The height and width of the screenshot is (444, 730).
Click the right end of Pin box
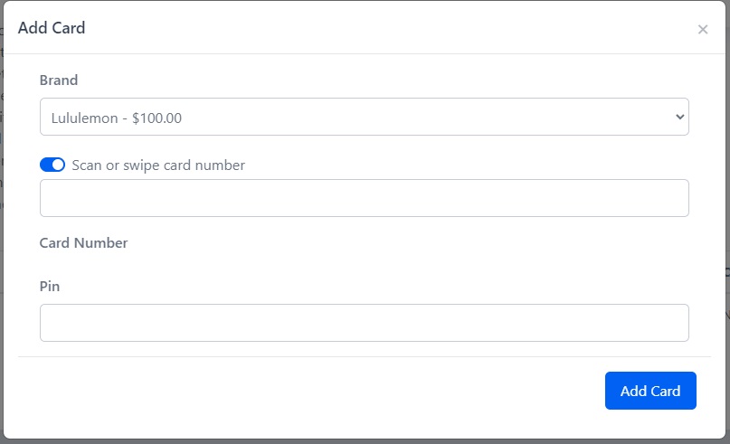pyautogui.click(x=678, y=323)
